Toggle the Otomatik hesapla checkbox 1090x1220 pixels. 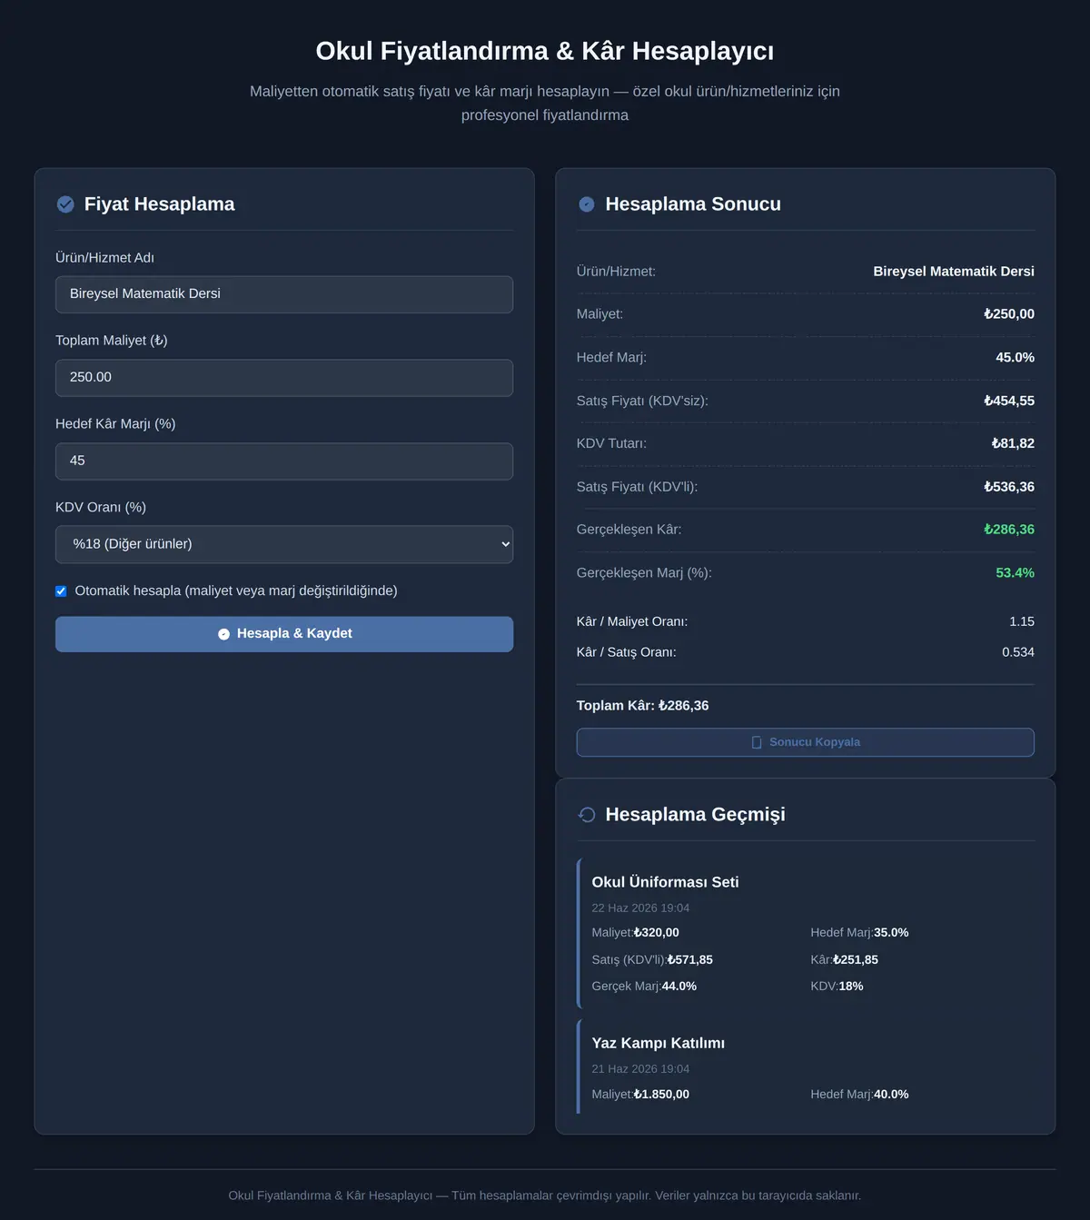pyautogui.click(x=61, y=591)
